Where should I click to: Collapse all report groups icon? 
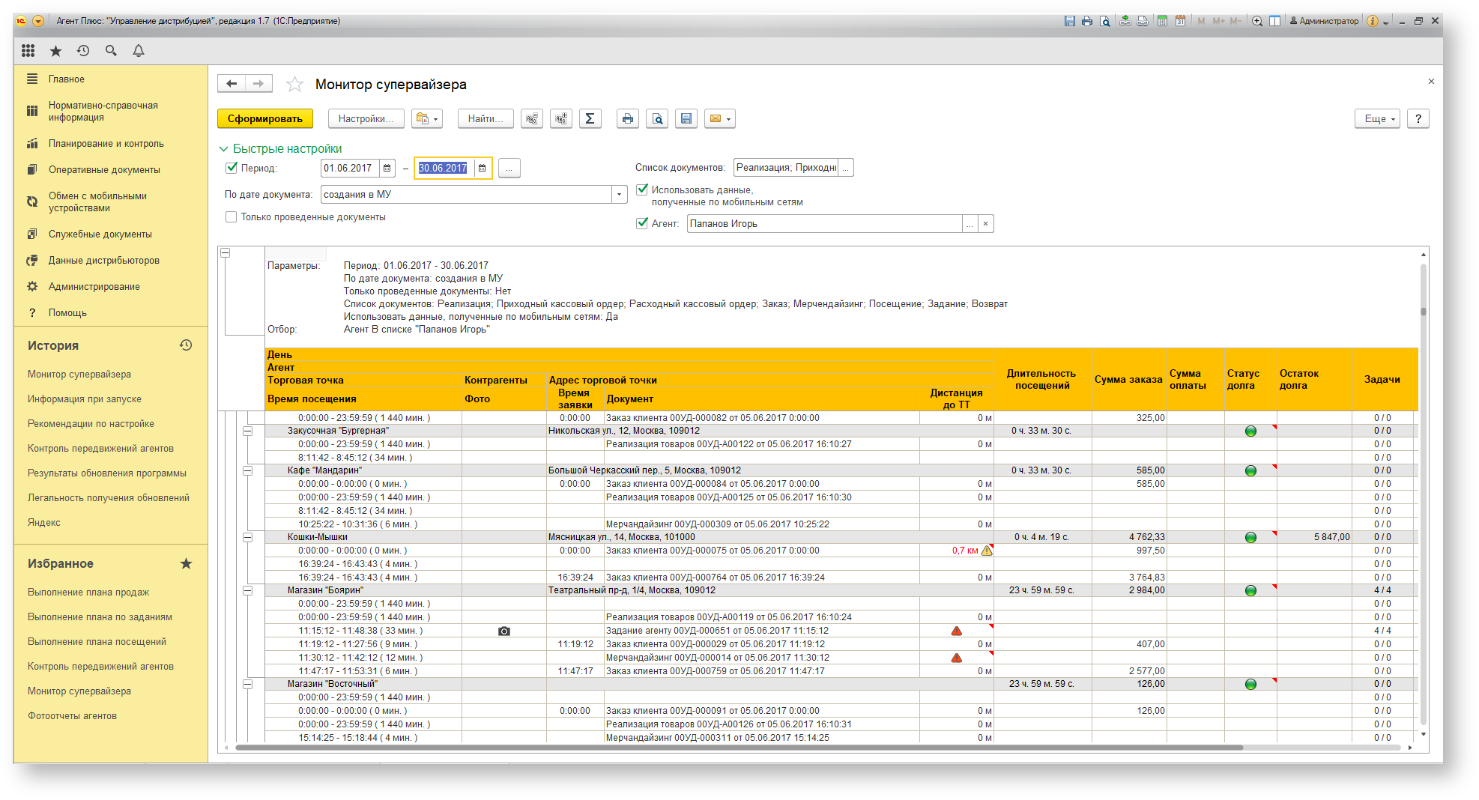click(532, 118)
